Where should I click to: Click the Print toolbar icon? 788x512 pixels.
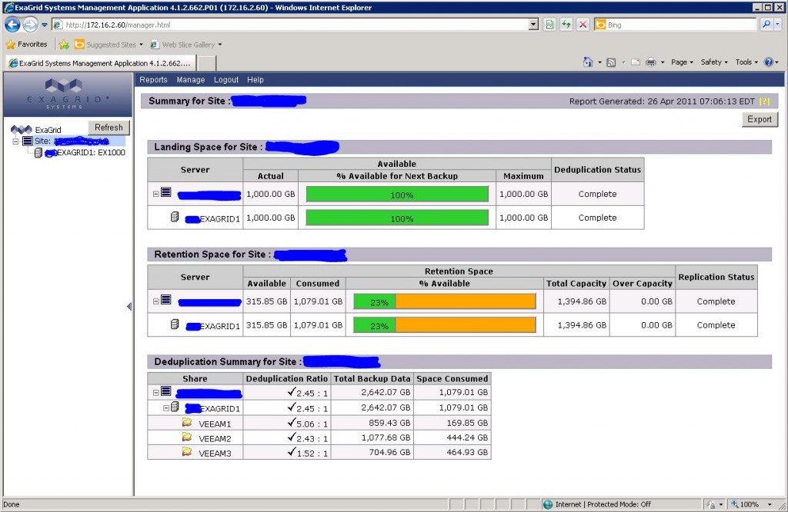(651, 62)
